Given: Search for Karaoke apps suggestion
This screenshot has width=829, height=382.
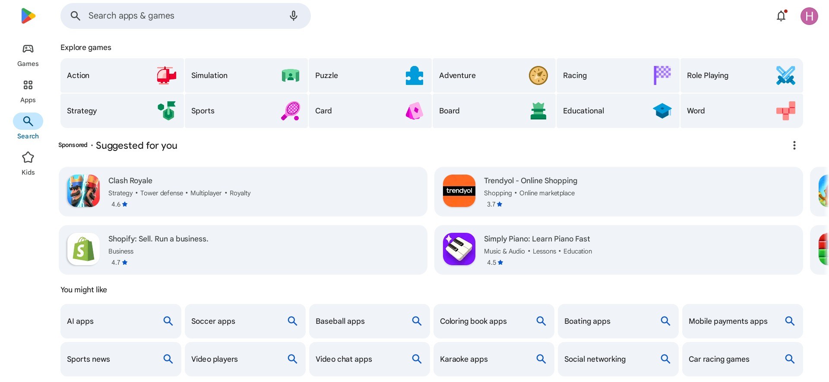Looking at the screenshot, I should (x=494, y=359).
